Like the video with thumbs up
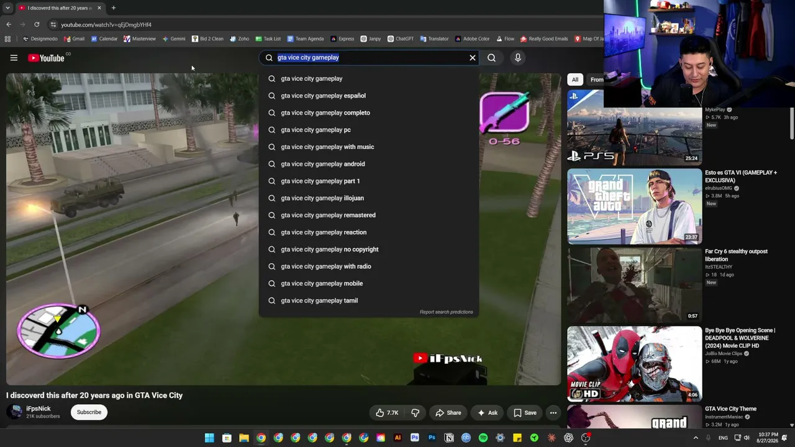The width and height of the screenshot is (795, 447). (x=387, y=413)
